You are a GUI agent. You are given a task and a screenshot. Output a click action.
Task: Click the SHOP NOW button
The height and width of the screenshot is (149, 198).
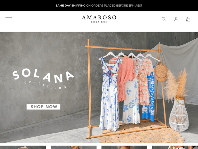(43, 107)
